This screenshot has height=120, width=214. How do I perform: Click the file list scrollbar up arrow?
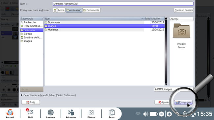tap(166, 18)
